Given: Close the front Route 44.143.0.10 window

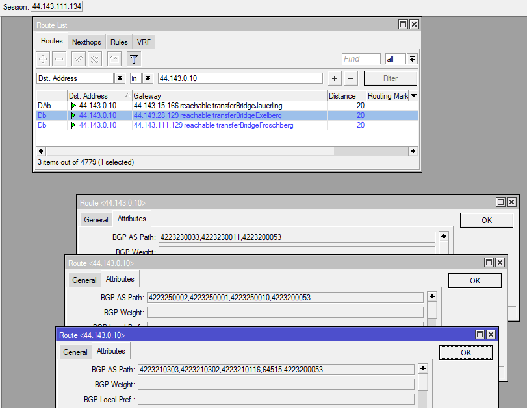Looking at the screenshot, I should pos(491,335).
